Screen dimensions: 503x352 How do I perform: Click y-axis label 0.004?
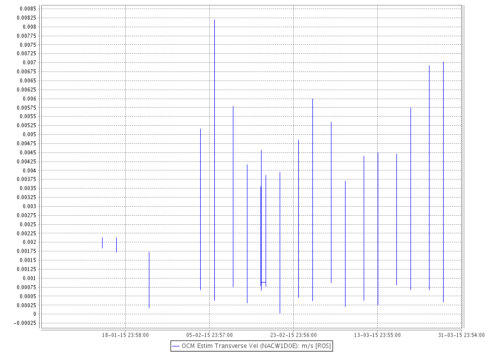30,170
